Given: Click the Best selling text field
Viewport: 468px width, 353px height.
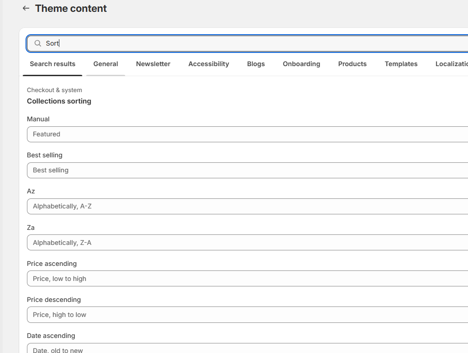Looking at the screenshot, I should tap(247, 170).
